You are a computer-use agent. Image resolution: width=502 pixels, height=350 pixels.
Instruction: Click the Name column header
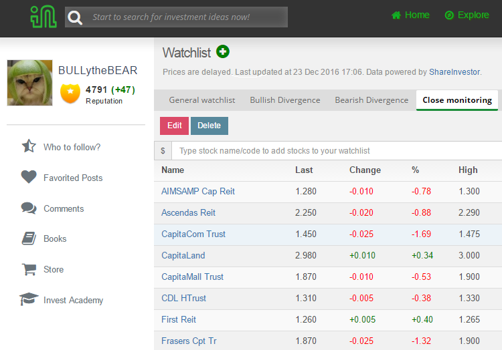tap(173, 170)
